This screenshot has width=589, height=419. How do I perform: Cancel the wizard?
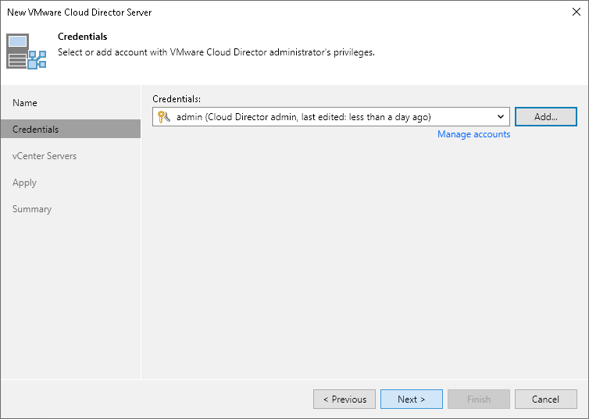[x=546, y=399]
